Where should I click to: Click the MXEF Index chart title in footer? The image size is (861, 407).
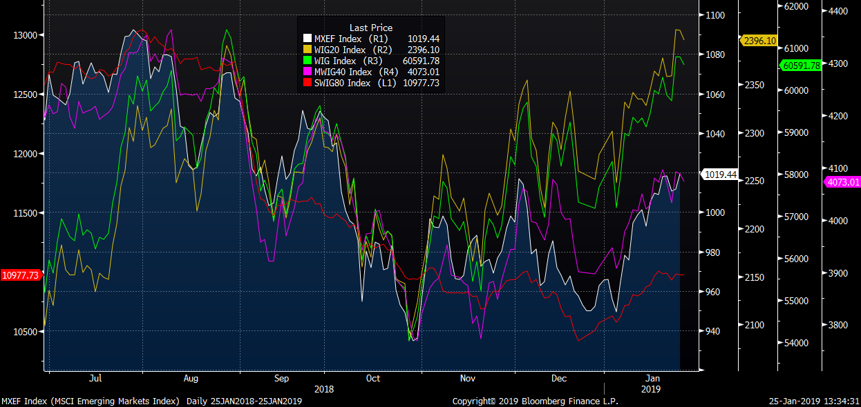click(91, 401)
